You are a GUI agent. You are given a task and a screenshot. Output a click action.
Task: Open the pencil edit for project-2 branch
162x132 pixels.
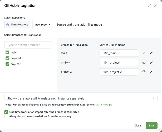click(x=151, y=72)
